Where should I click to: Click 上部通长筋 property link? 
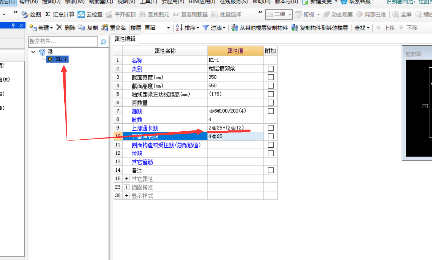145,128
